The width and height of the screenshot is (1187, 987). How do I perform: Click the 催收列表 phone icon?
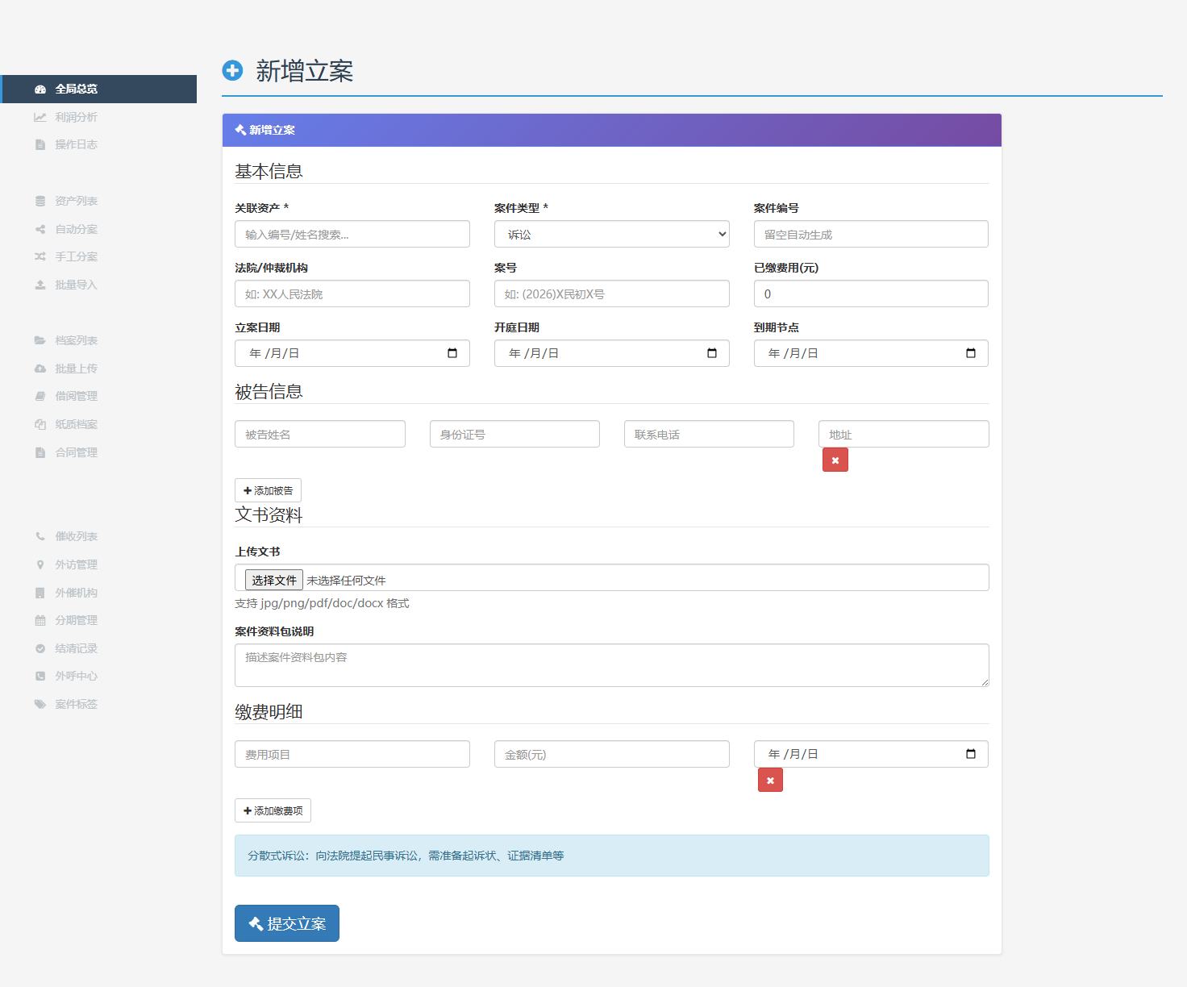(40, 536)
